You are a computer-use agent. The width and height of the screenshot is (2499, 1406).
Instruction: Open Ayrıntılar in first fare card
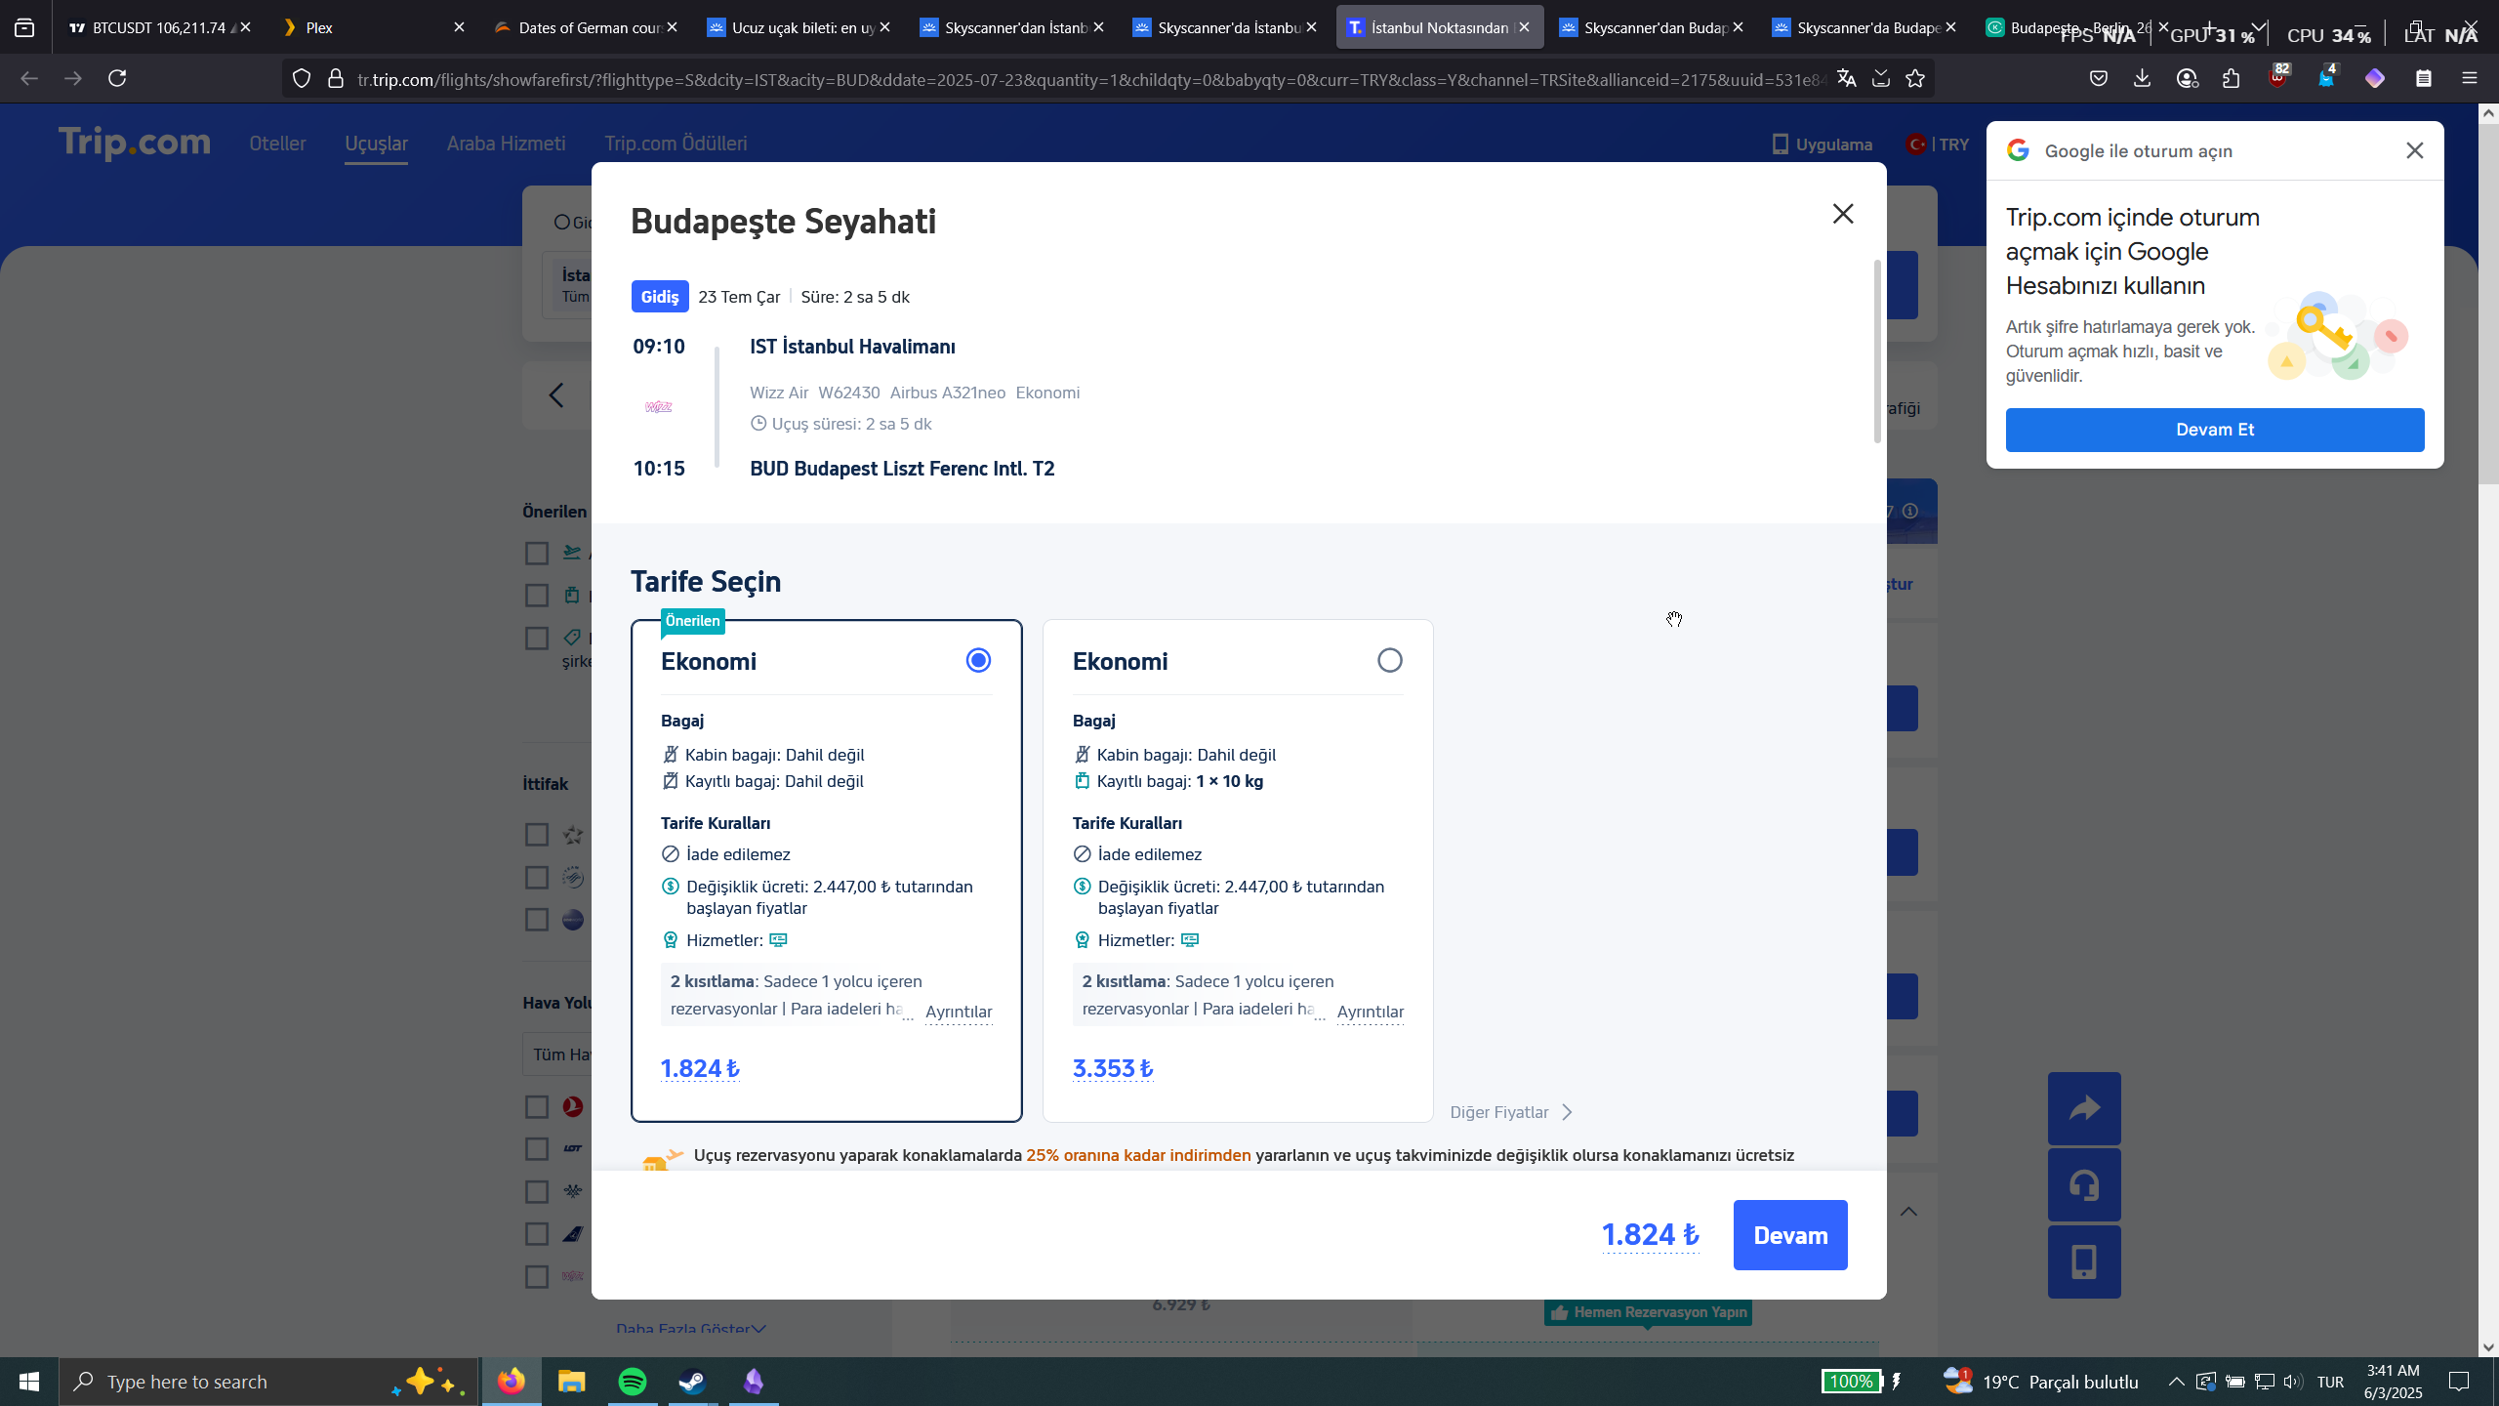(958, 1012)
